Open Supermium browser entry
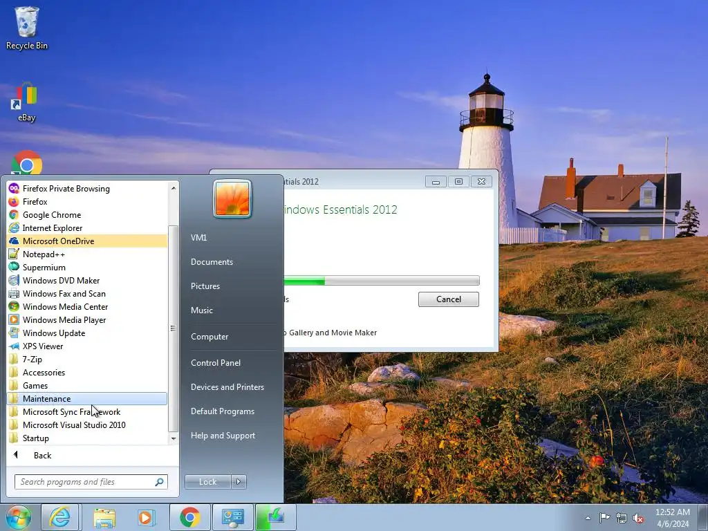The width and height of the screenshot is (708, 531). coord(87,268)
